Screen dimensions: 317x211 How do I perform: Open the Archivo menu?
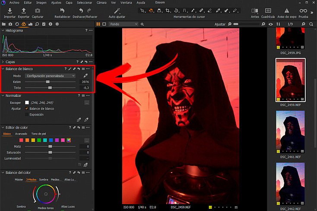tap(14, 3)
